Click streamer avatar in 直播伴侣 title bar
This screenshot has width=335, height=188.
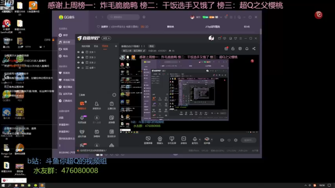click(211, 38)
